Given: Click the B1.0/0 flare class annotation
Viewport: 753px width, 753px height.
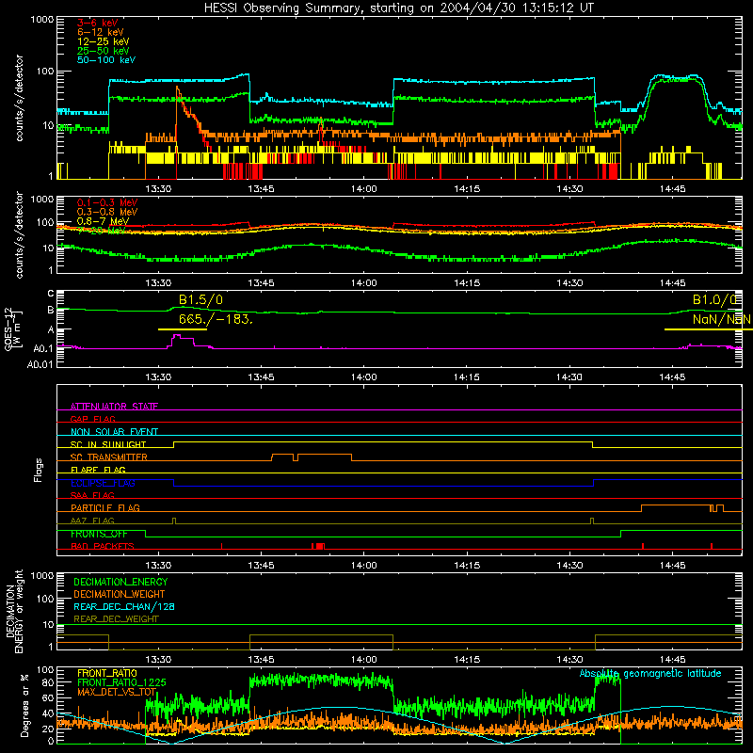Looking at the screenshot, I should click(714, 300).
